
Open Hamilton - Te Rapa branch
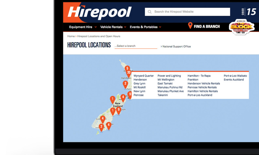199,76
